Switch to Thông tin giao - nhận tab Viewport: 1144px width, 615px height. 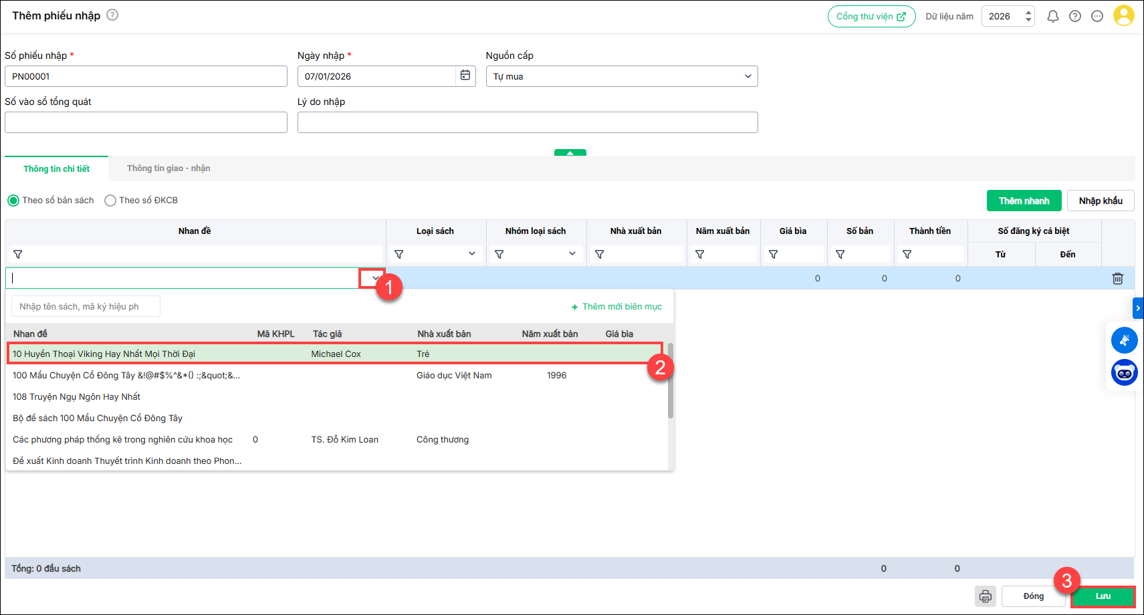pyautogui.click(x=168, y=168)
